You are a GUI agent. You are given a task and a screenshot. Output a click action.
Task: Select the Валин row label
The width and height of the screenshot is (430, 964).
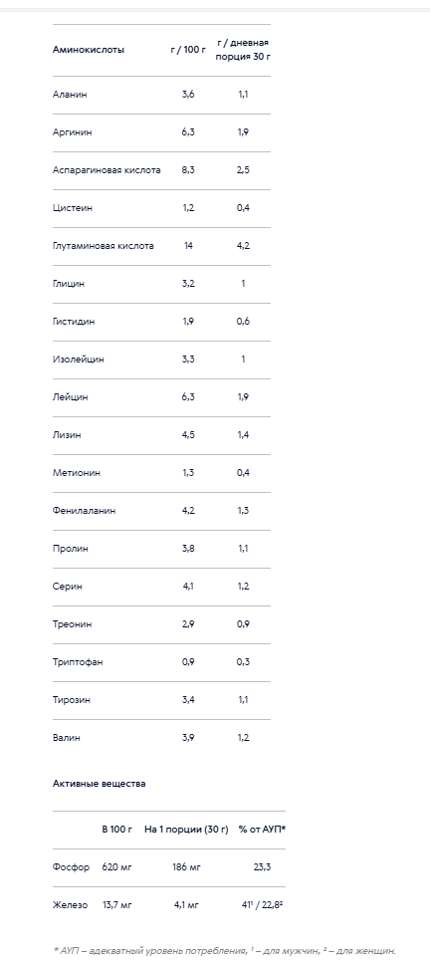click(x=67, y=738)
